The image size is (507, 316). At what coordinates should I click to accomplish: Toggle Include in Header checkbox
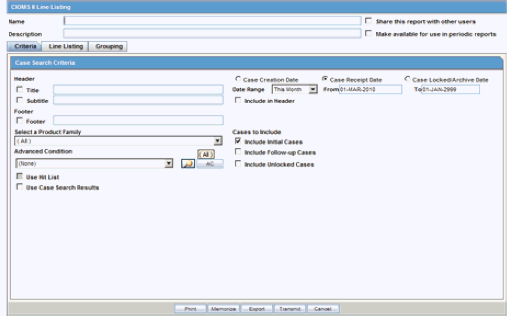click(238, 101)
